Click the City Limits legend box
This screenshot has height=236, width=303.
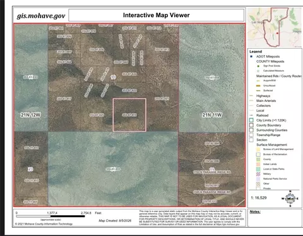[251, 120]
